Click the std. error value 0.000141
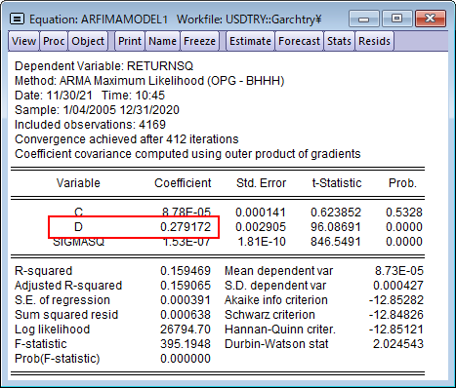 [x=261, y=213]
